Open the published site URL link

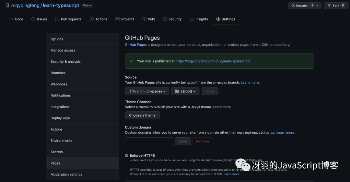[x=213, y=61]
